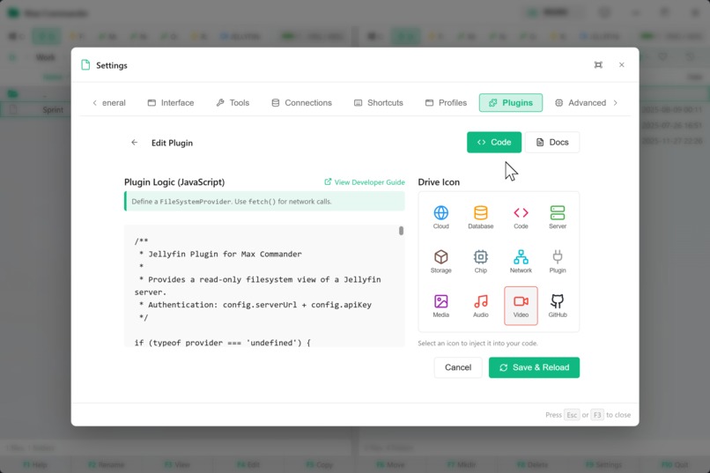Switch to the Connections tab
710x473 pixels.
(301, 103)
